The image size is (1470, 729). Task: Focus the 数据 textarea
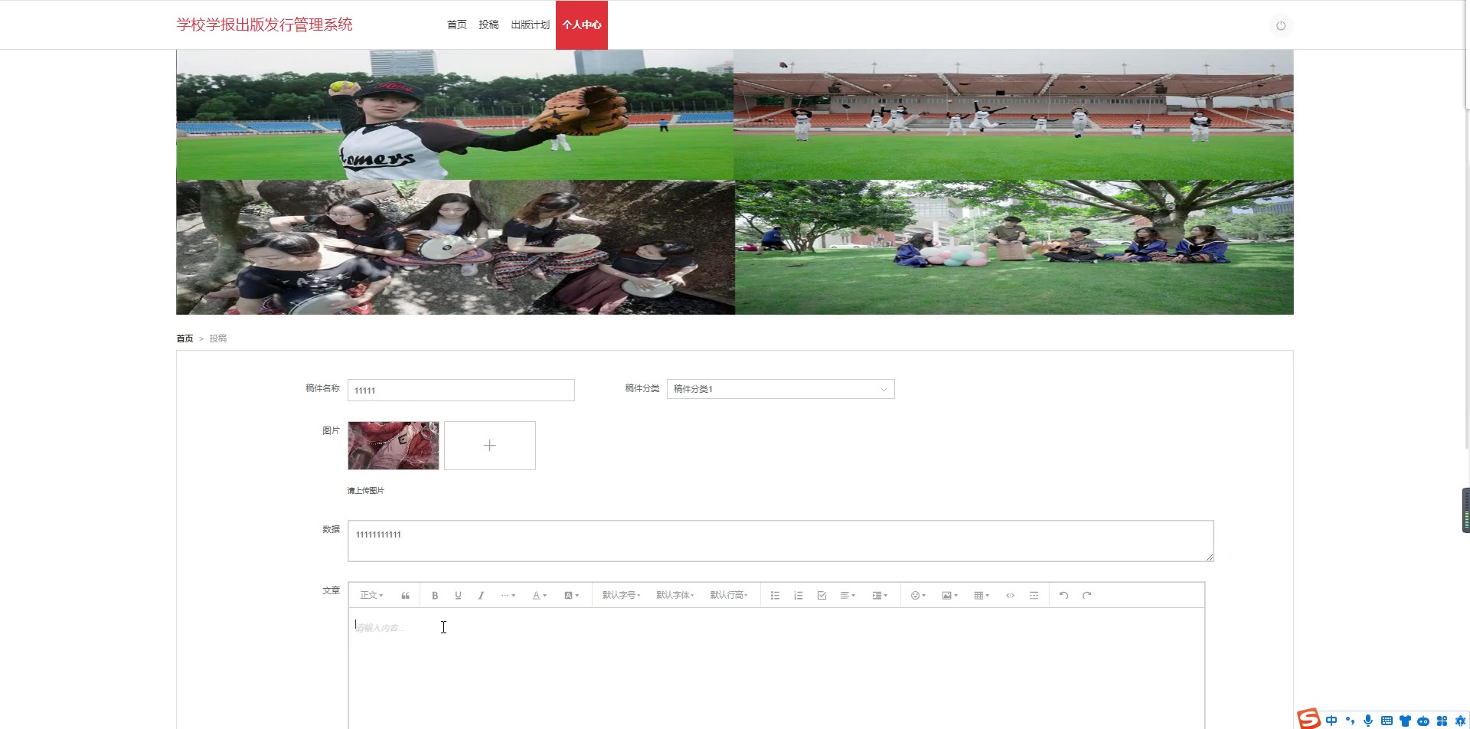(781, 541)
